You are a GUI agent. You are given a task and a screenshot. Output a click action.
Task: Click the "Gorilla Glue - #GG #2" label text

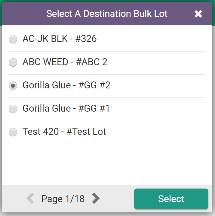pos(66,85)
